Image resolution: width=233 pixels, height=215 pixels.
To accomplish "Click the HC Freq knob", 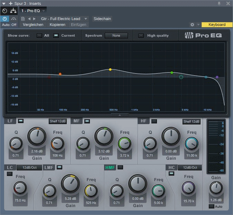I will click(188, 188).
